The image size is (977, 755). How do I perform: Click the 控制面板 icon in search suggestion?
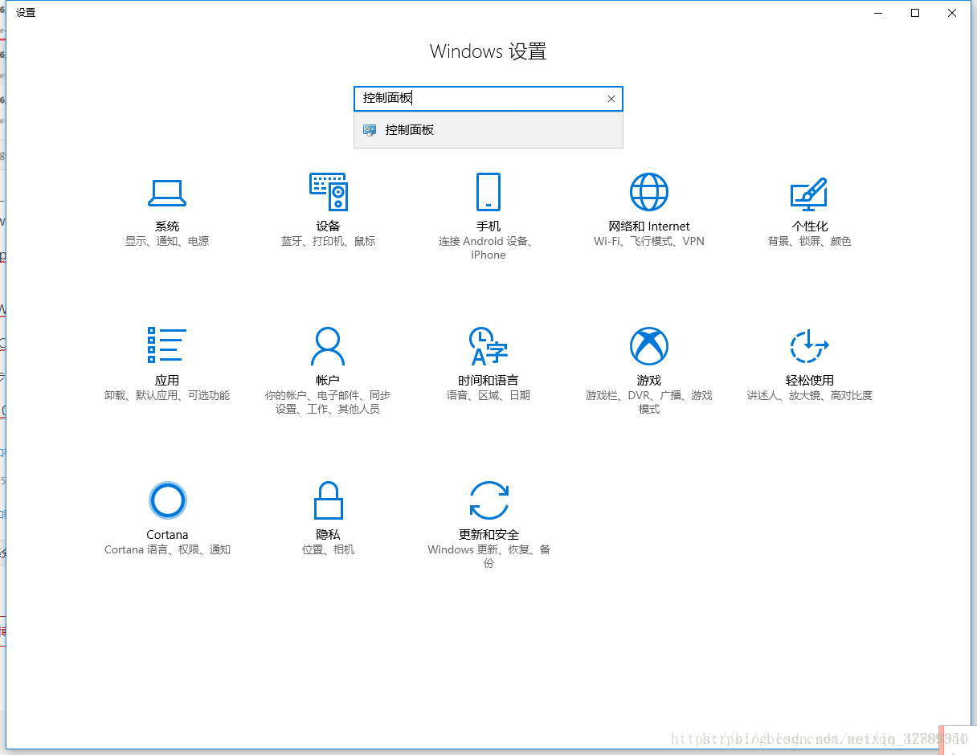click(370, 130)
